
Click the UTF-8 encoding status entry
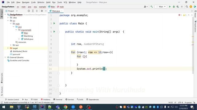(x=180, y=103)
